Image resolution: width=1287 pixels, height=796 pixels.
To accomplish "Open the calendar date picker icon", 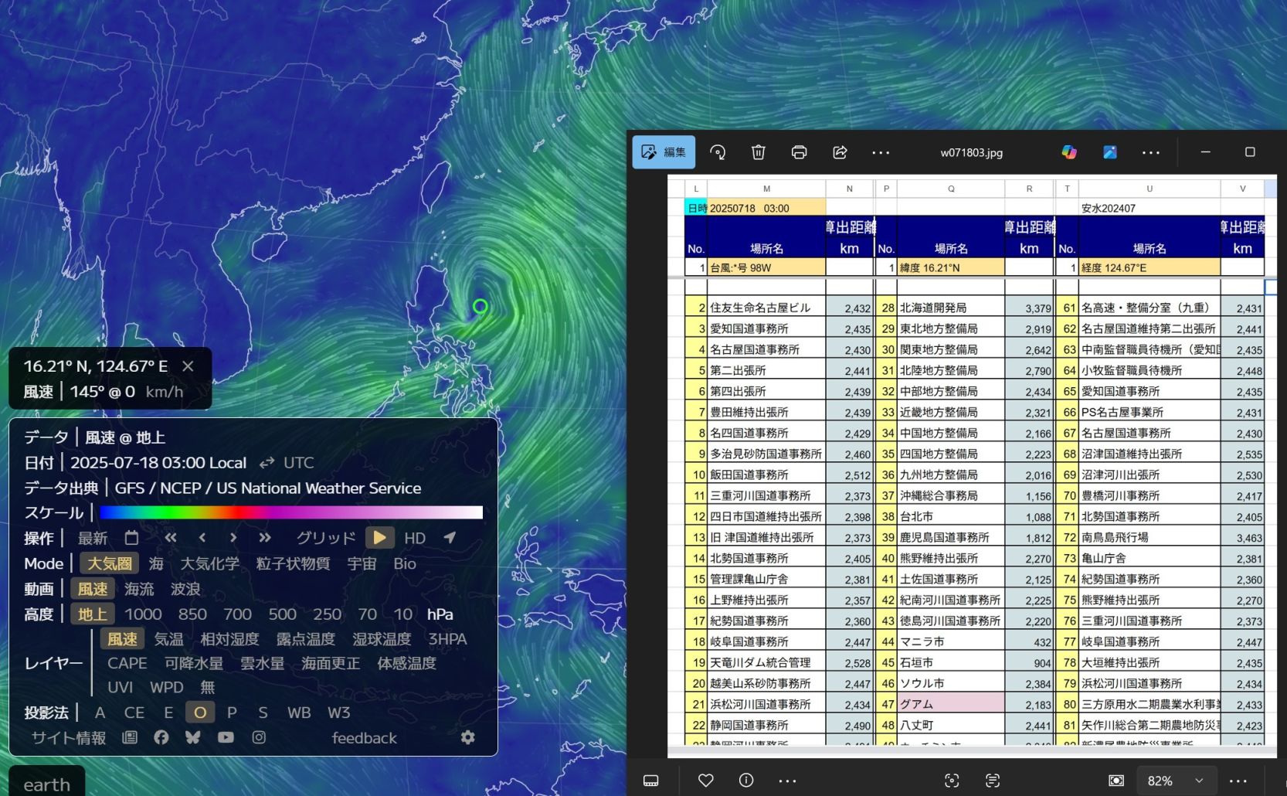I will tap(131, 537).
